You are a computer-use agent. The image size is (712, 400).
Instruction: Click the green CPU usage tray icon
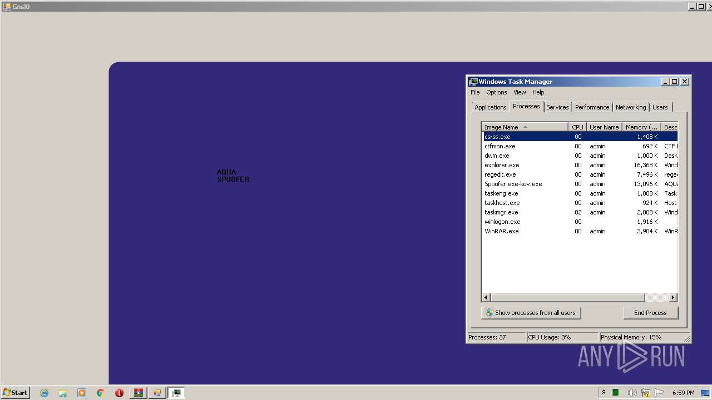pos(616,393)
